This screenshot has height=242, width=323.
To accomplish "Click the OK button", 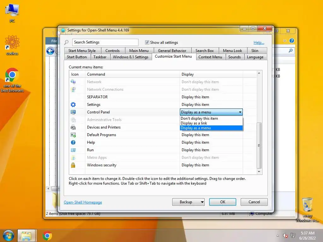I will click(x=223, y=202).
